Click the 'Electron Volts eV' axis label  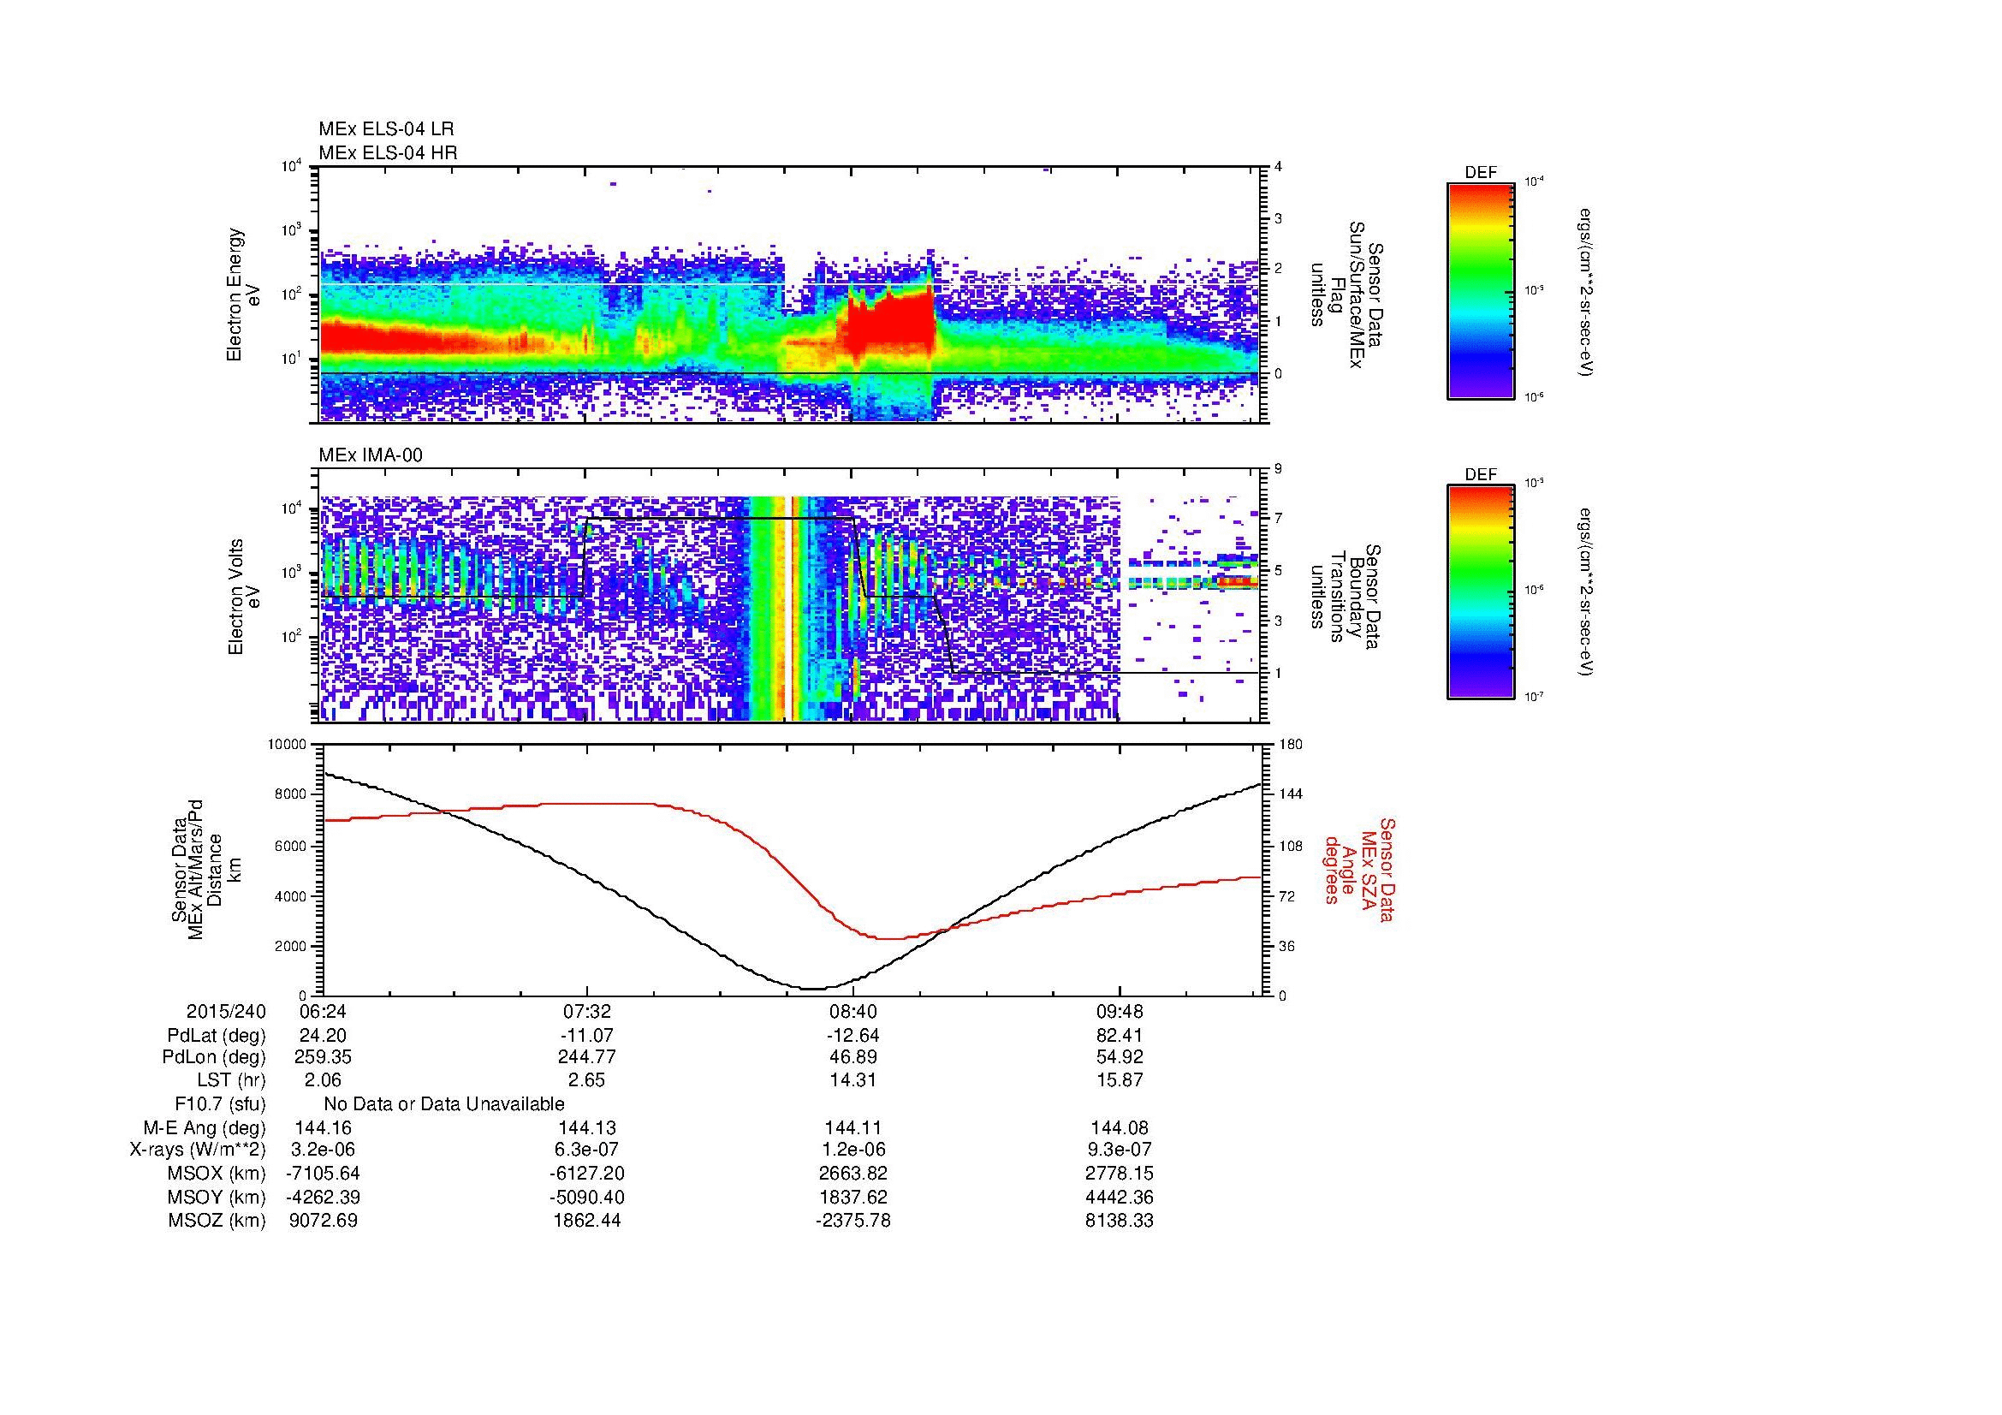(x=244, y=597)
